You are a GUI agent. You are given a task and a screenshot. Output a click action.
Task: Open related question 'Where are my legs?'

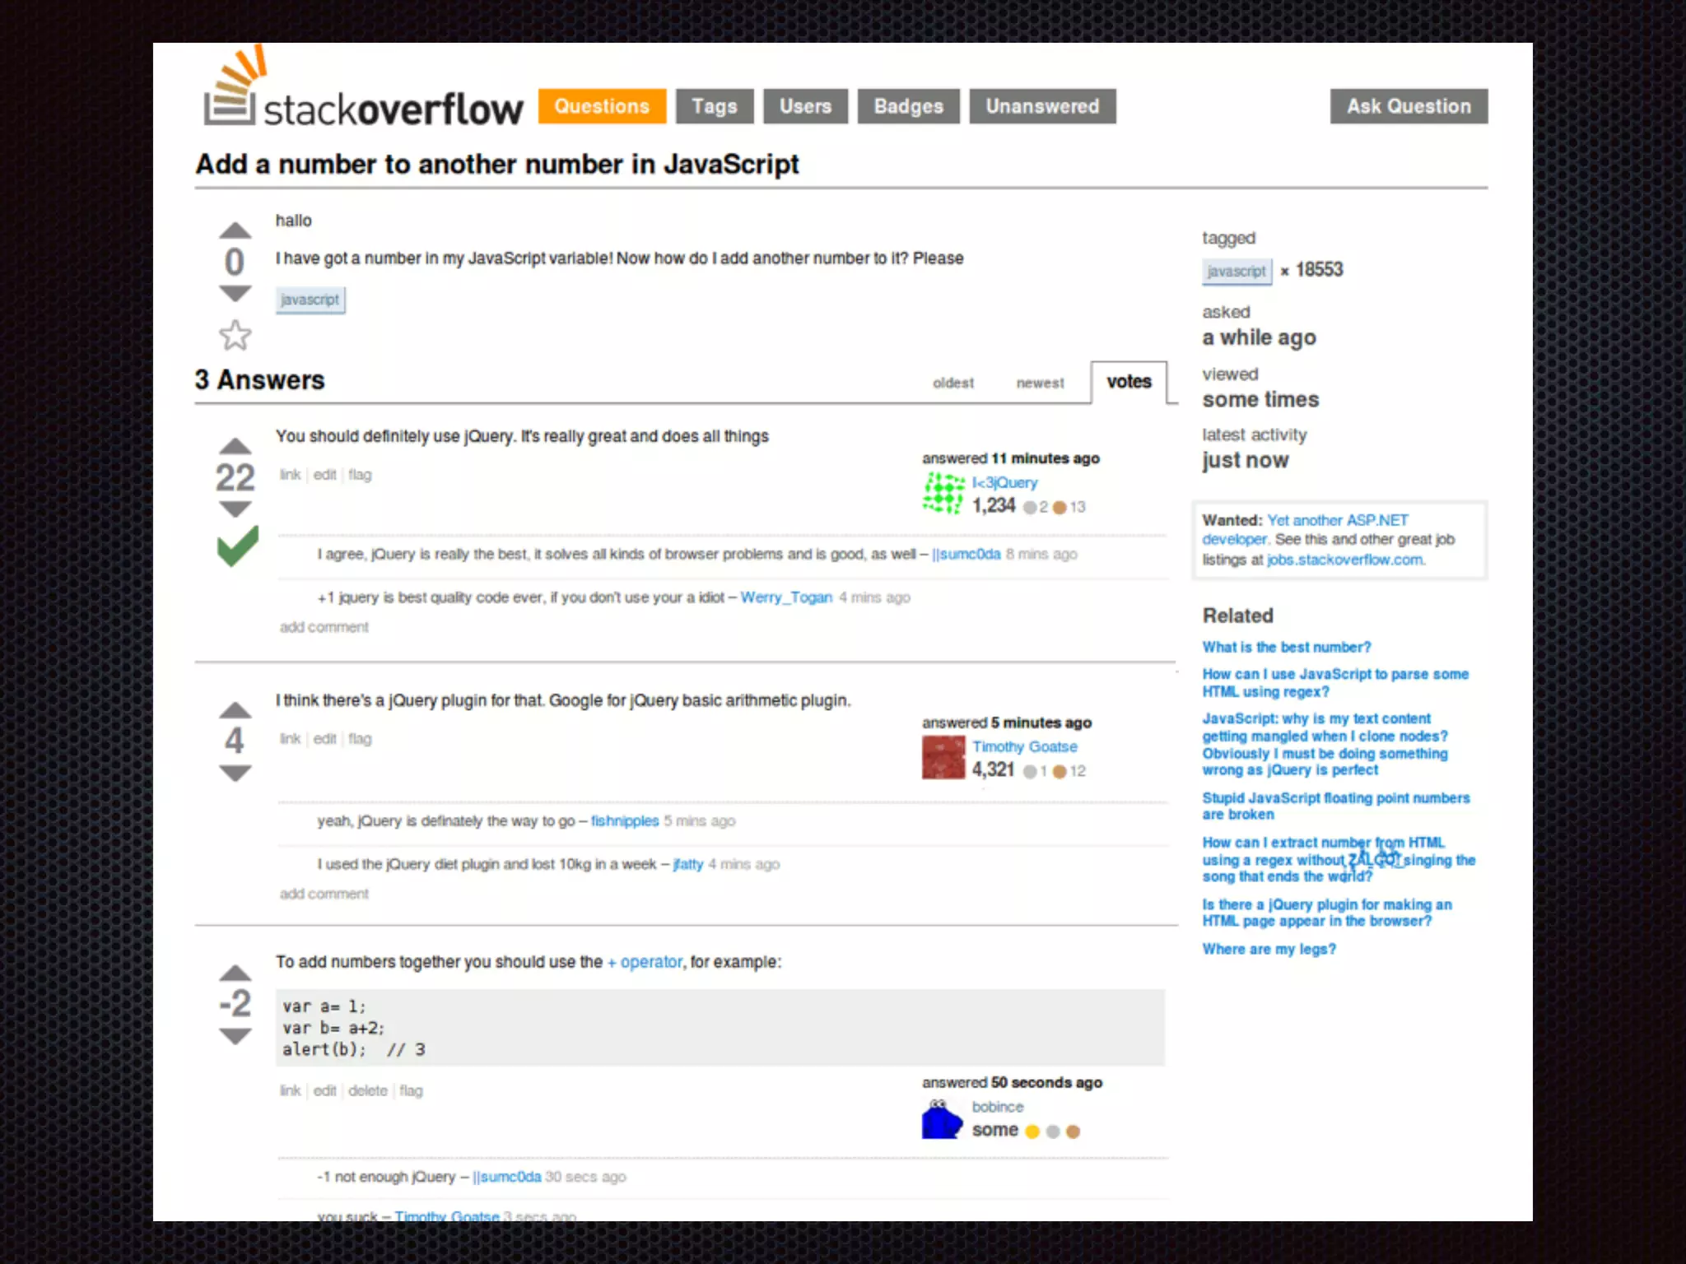tap(1268, 949)
